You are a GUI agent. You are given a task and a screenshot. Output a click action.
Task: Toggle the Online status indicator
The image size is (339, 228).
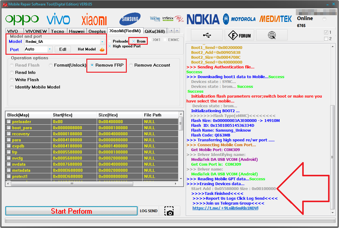(x=324, y=19)
